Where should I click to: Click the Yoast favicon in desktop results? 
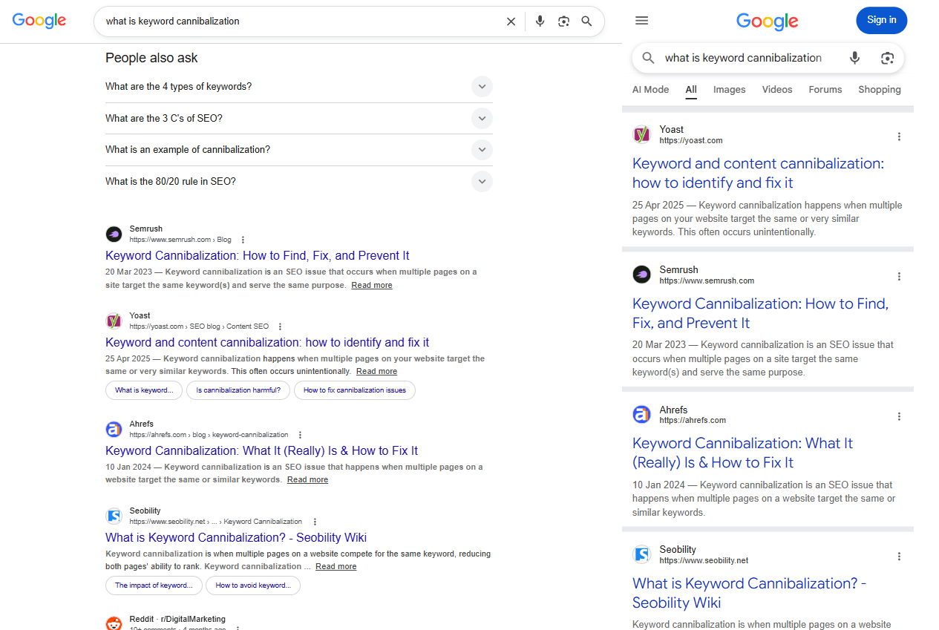(114, 321)
